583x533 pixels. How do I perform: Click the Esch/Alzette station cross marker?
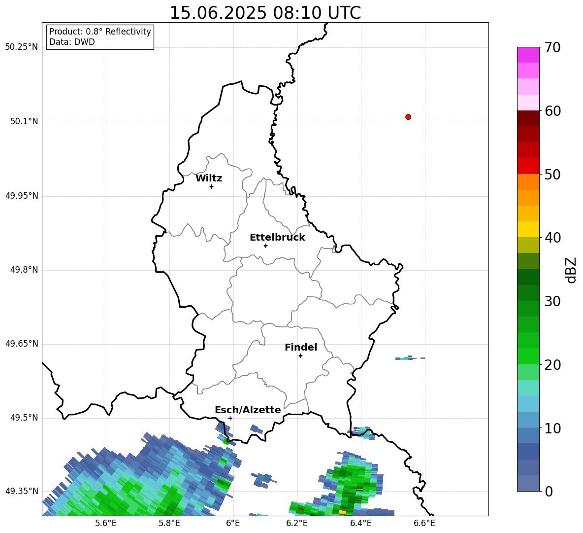point(230,418)
